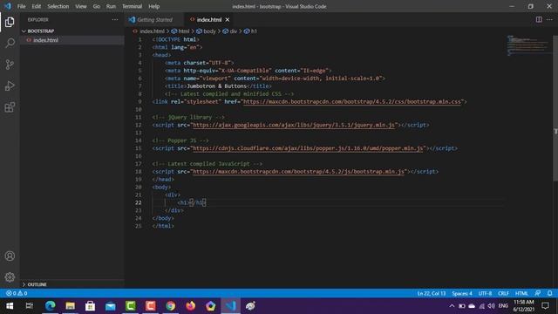Launch Google Chrome from taskbar
The image size is (558, 314).
point(171,306)
